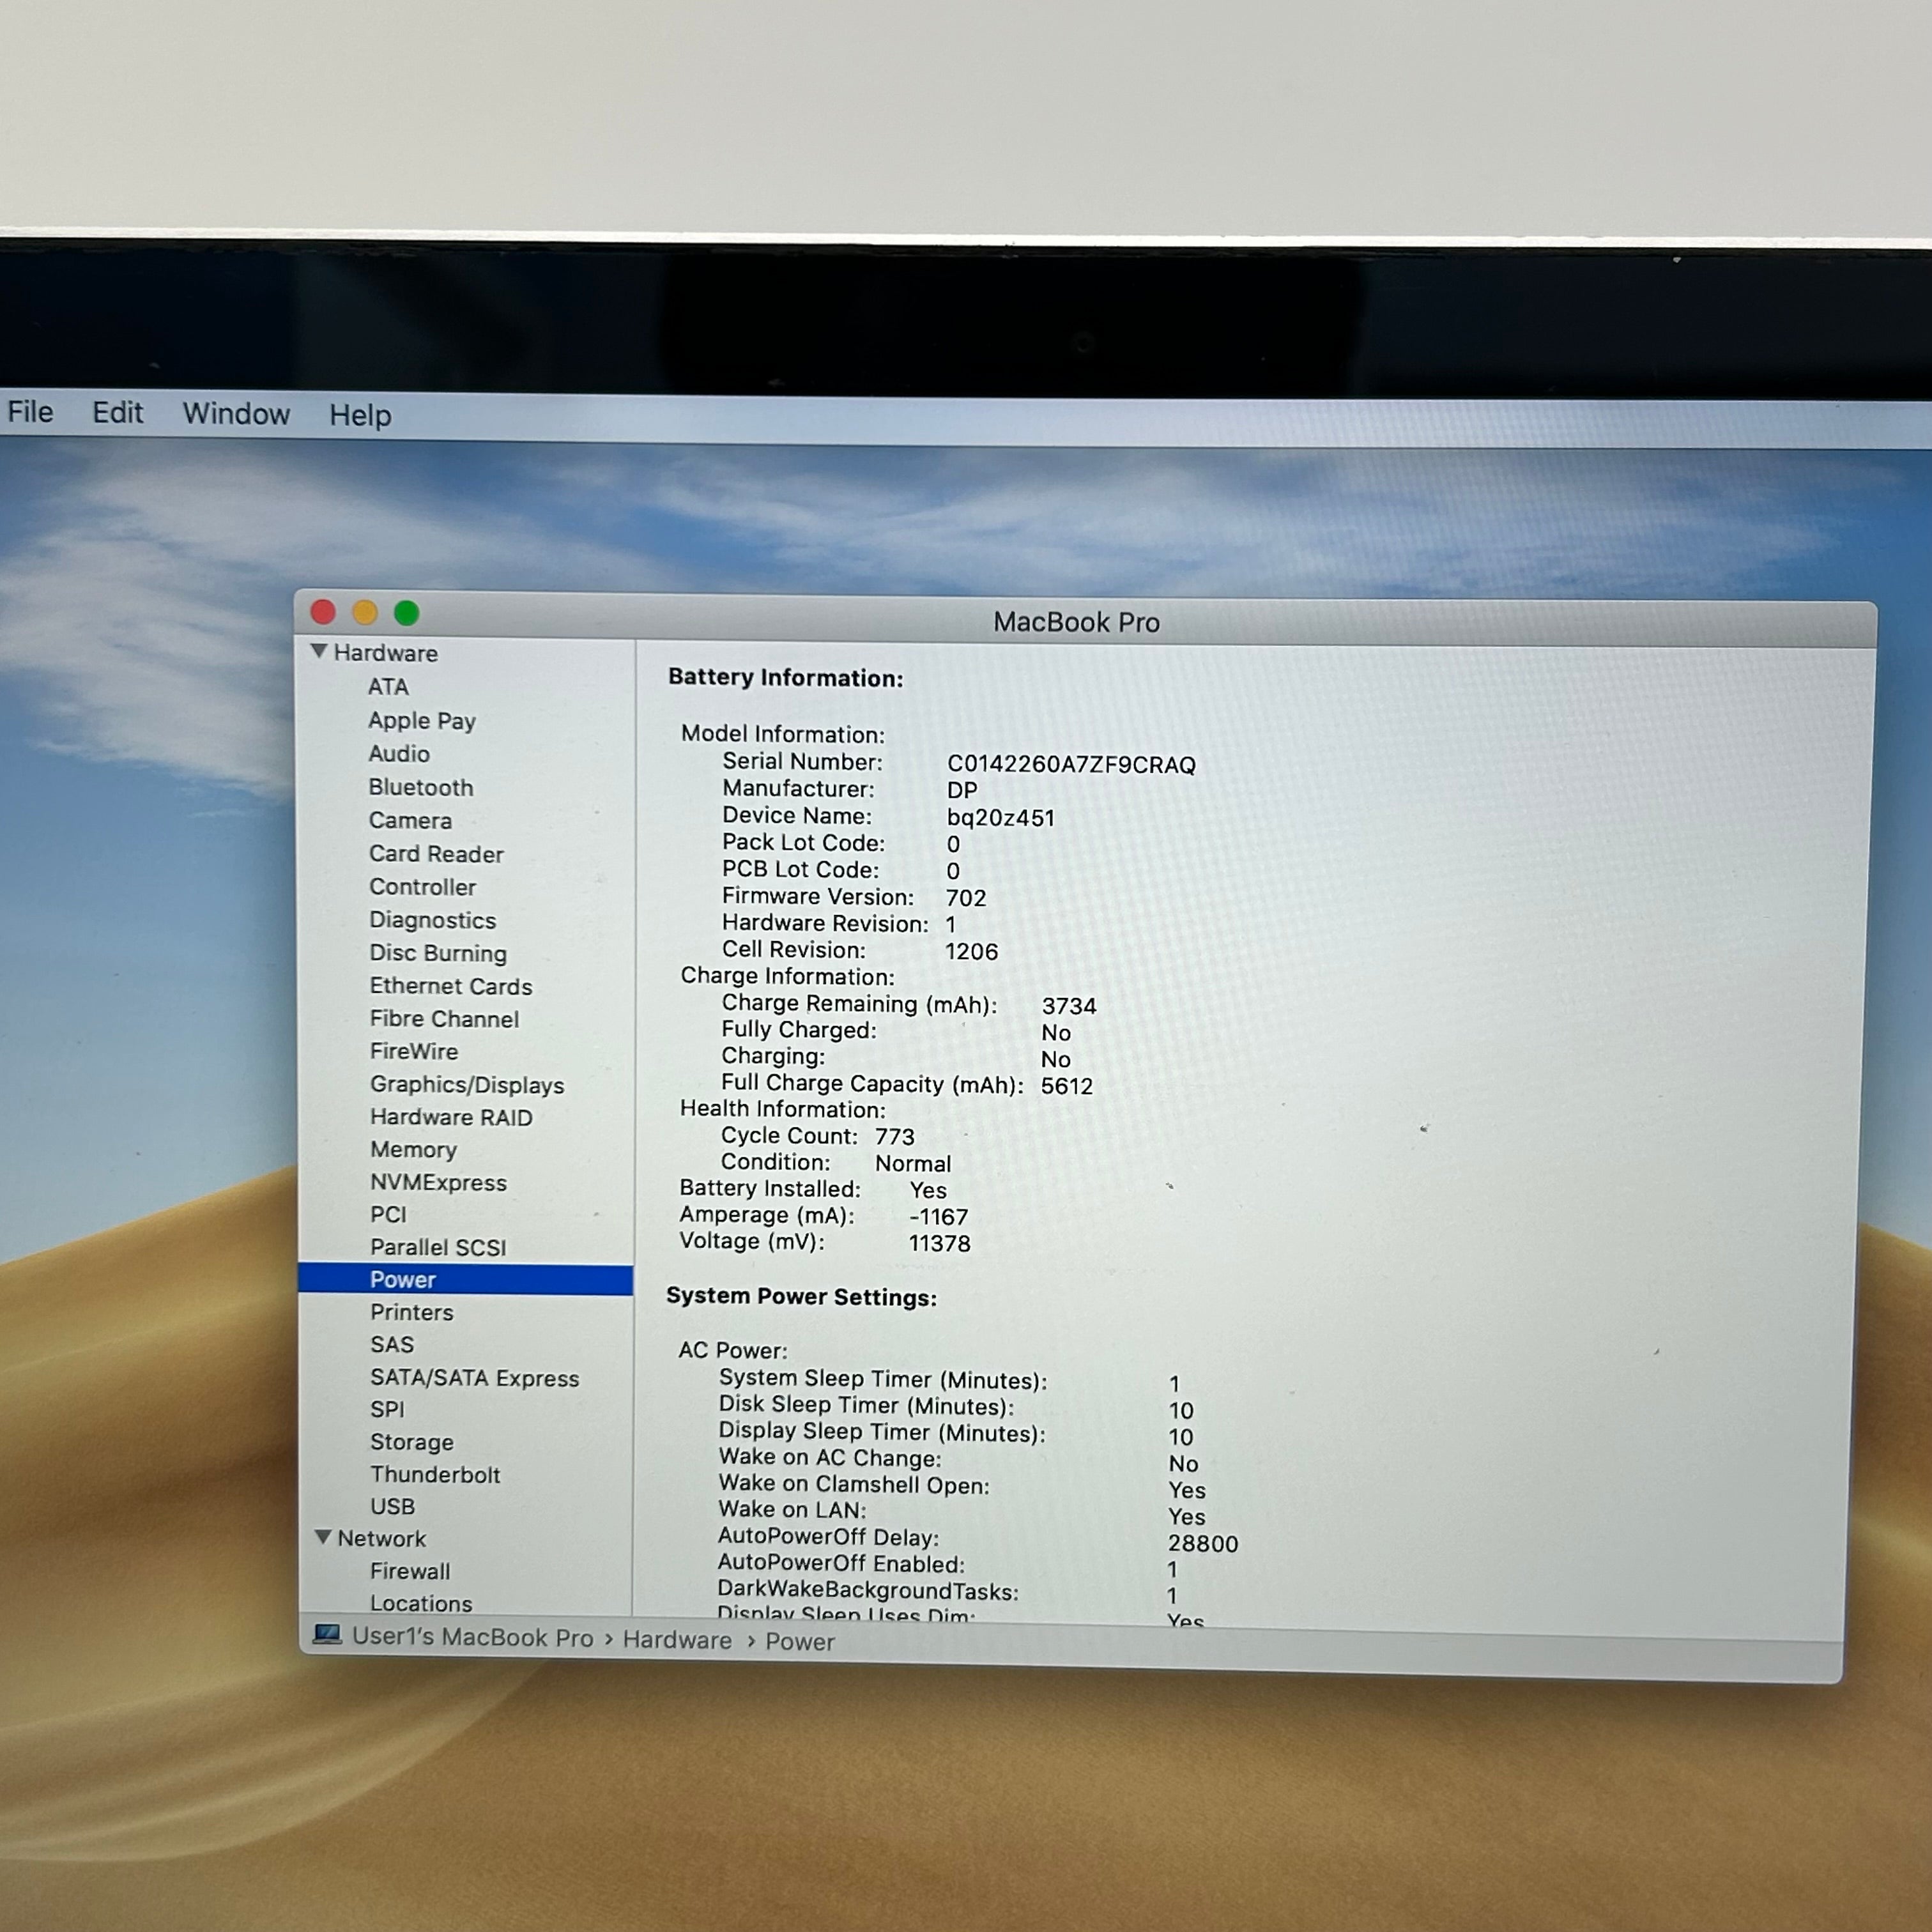Select Hardware RAID in the sidebar

click(x=451, y=1117)
